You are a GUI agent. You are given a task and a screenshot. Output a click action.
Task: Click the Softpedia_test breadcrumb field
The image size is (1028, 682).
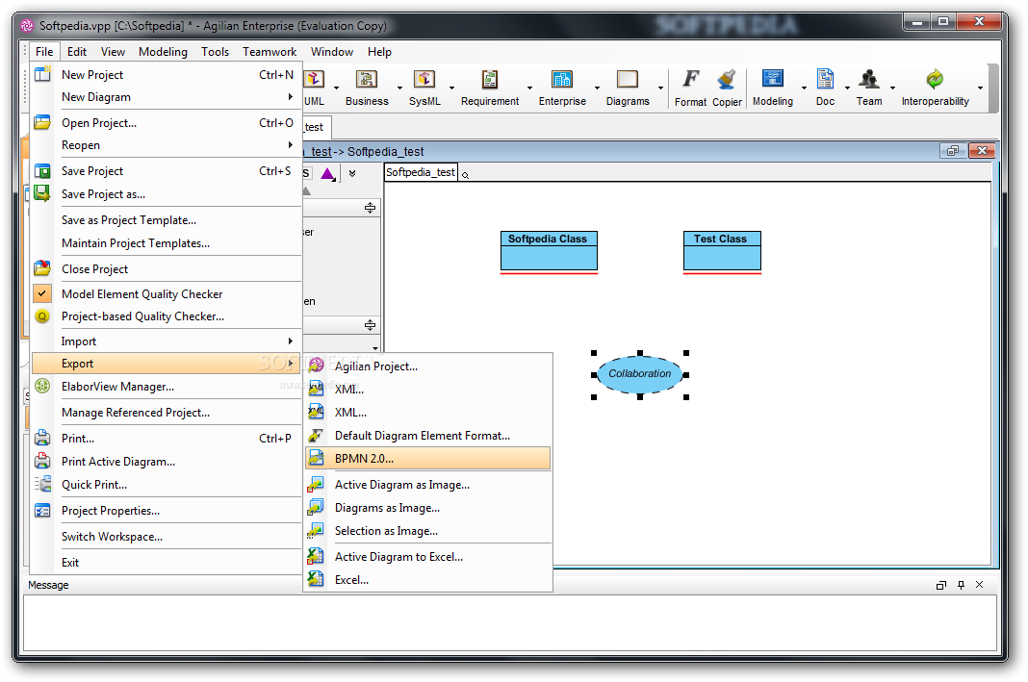coord(421,172)
